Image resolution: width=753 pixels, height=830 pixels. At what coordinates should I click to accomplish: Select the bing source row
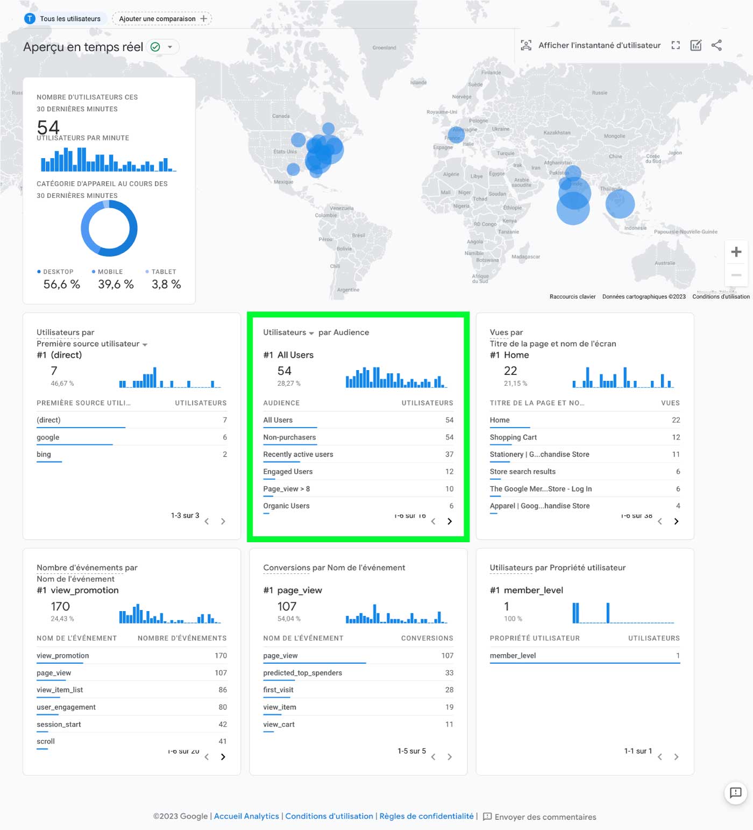132,455
